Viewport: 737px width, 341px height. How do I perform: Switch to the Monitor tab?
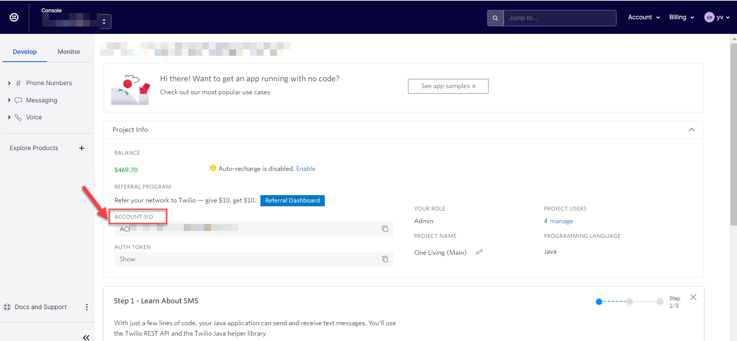(x=69, y=52)
